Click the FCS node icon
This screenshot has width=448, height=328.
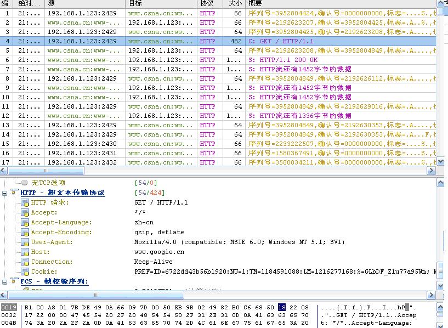pos(14,281)
